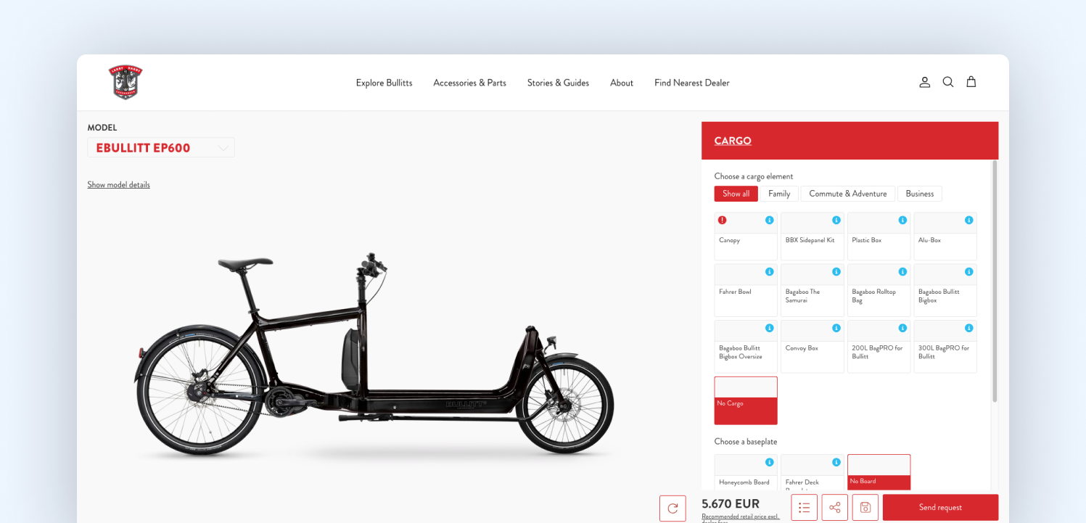The width and height of the screenshot is (1086, 523).
Task: Open the user account icon
Action: pyautogui.click(x=924, y=82)
